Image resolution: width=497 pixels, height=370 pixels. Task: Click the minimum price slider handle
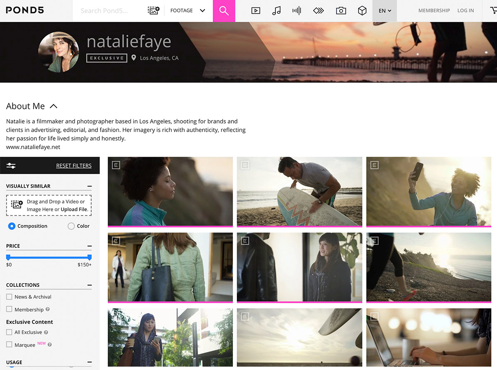(8, 257)
